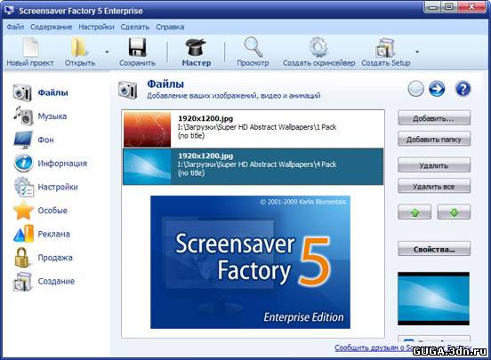Click the red-orange wallpaper thumbnail in the list
This screenshot has width=491, height=360.
[x=147, y=129]
